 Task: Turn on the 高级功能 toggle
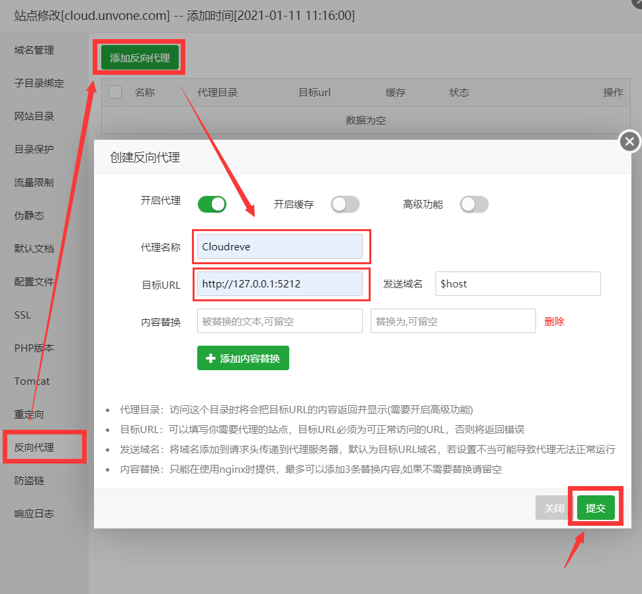pos(473,205)
